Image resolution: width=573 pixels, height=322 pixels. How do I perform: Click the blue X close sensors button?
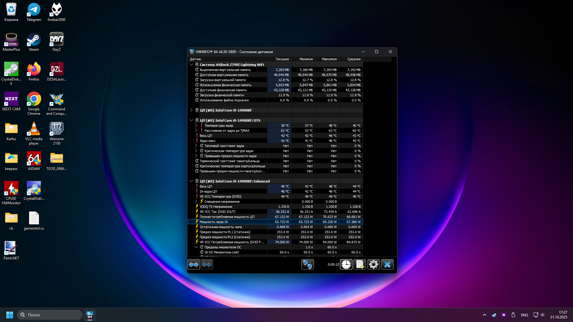pyautogui.click(x=387, y=264)
